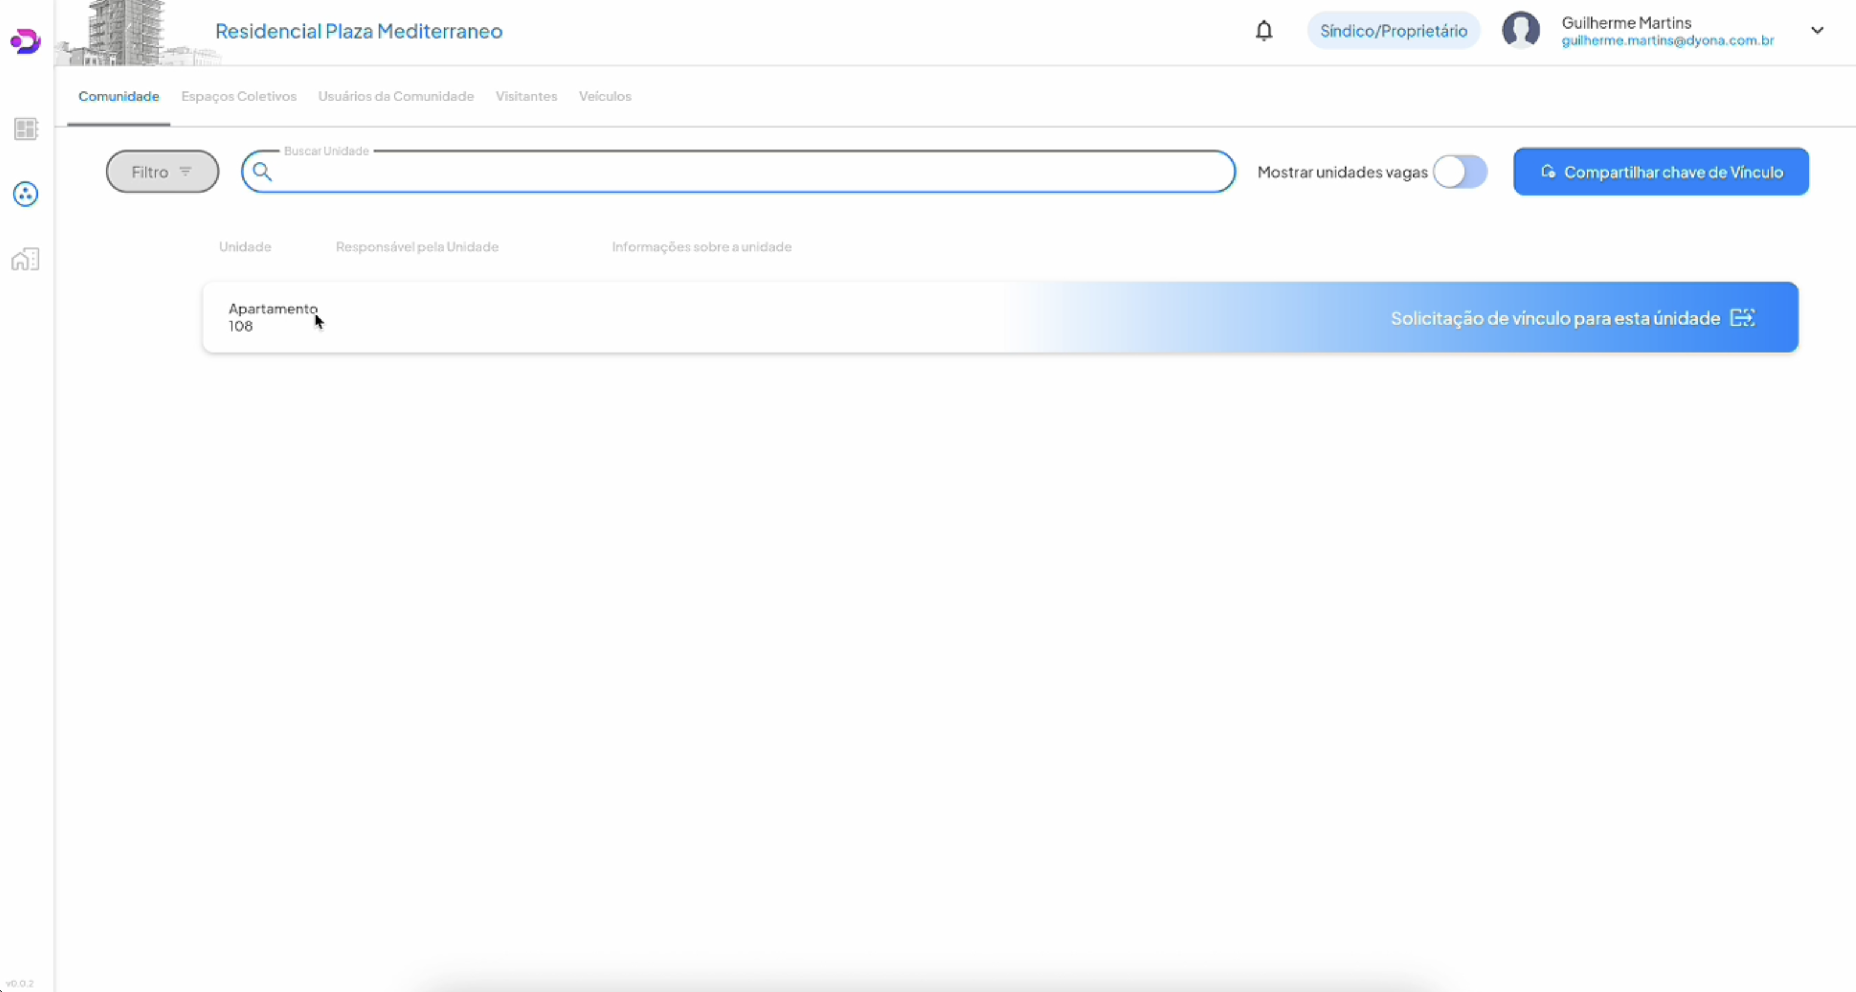Switch to Usuários da Comunidade tab
This screenshot has height=992, width=1856.
click(x=395, y=97)
